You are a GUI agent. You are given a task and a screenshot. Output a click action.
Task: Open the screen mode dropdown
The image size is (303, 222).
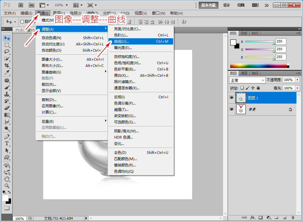click(92, 5)
